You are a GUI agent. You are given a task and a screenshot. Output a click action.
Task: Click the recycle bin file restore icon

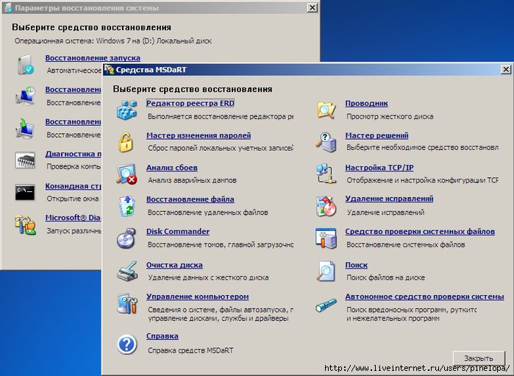click(x=127, y=206)
